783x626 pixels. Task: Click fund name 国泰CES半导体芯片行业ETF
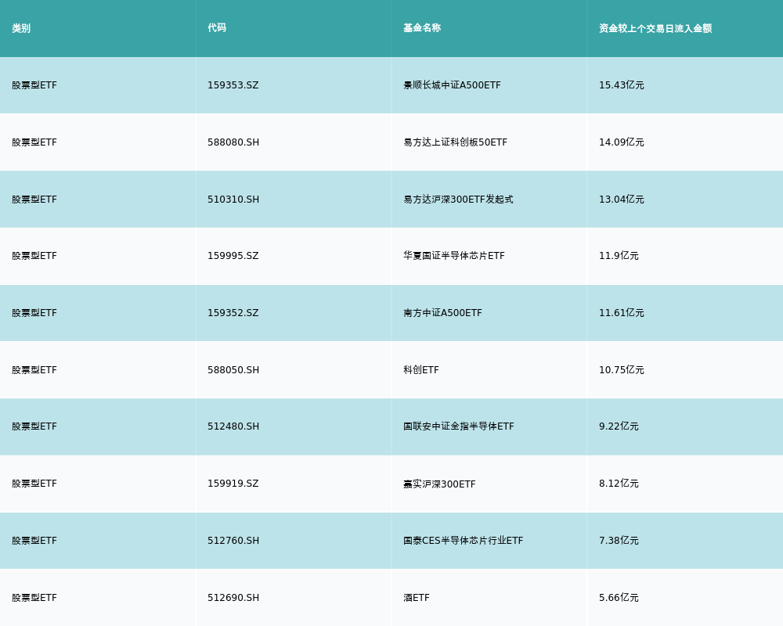pyautogui.click(x=464, y=541)
